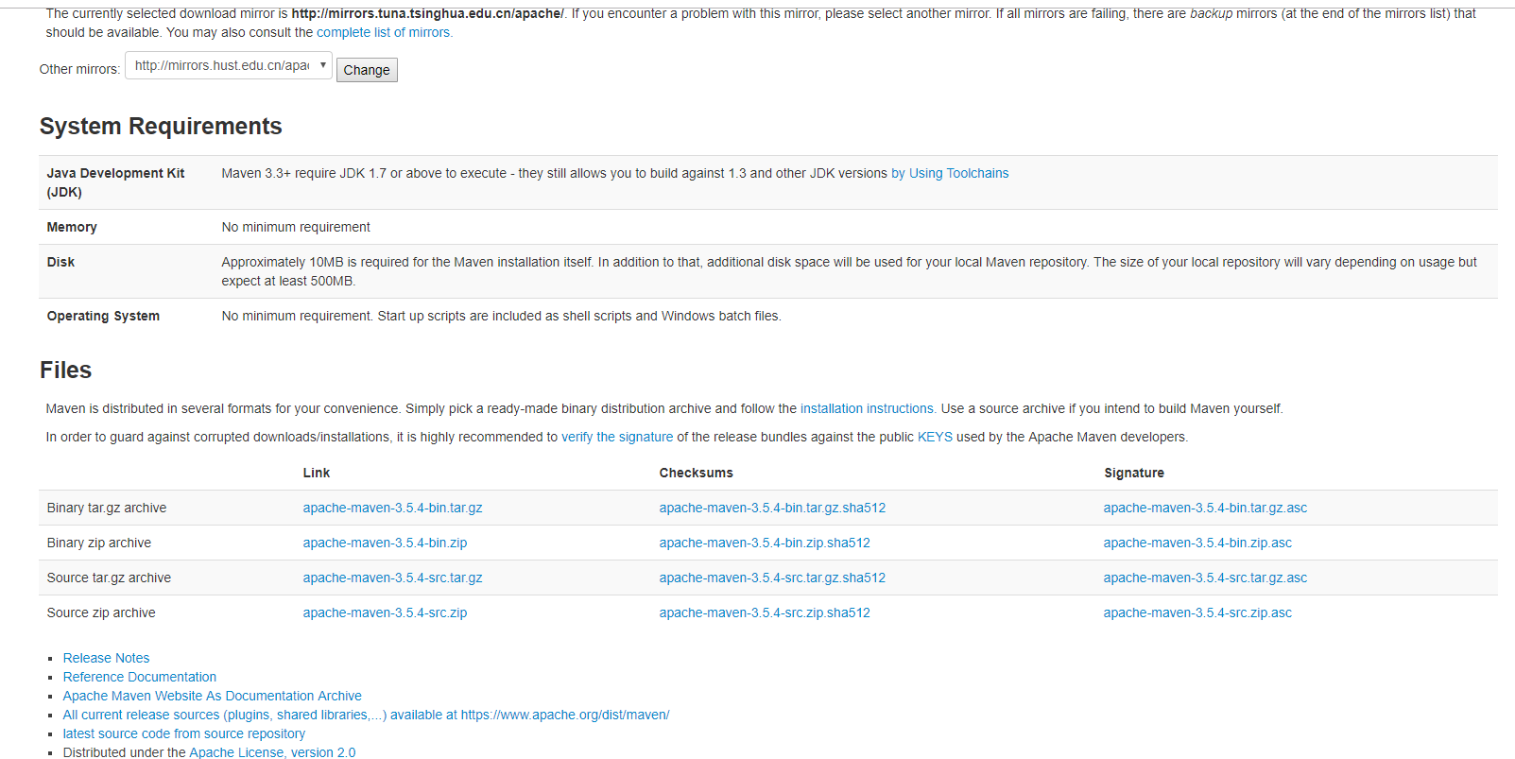Open the All current release sources link
The height and width of the screenshot is (759, 1515).
point(366,715)
